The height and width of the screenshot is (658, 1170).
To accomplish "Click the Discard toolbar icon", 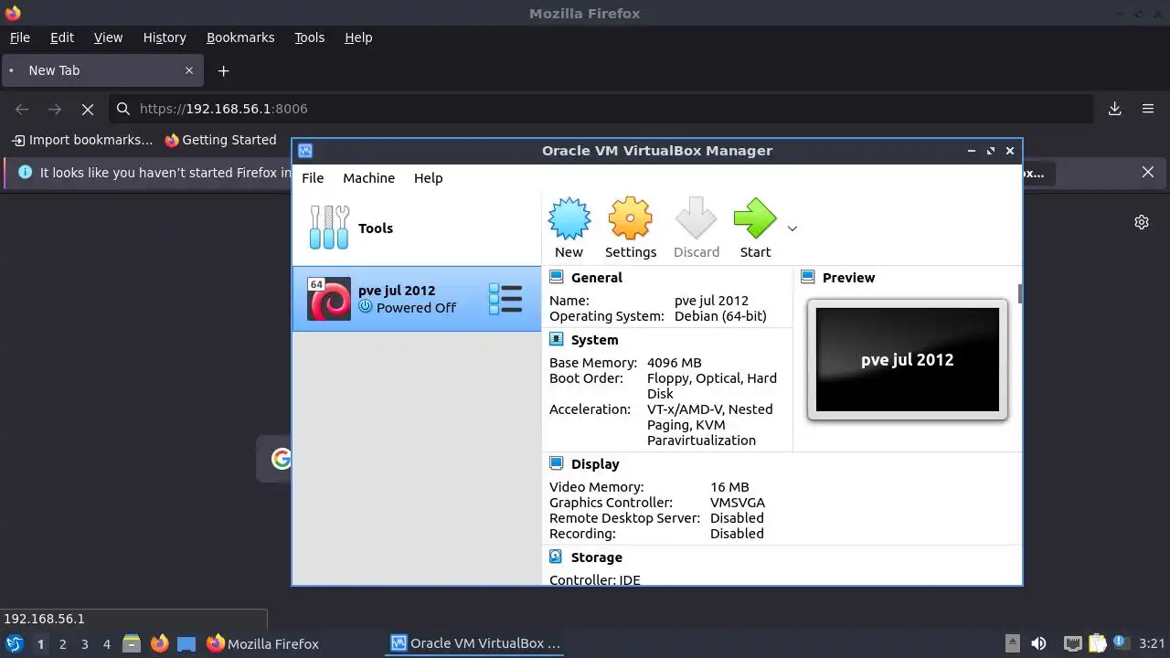I will click(x=696, y=219).
